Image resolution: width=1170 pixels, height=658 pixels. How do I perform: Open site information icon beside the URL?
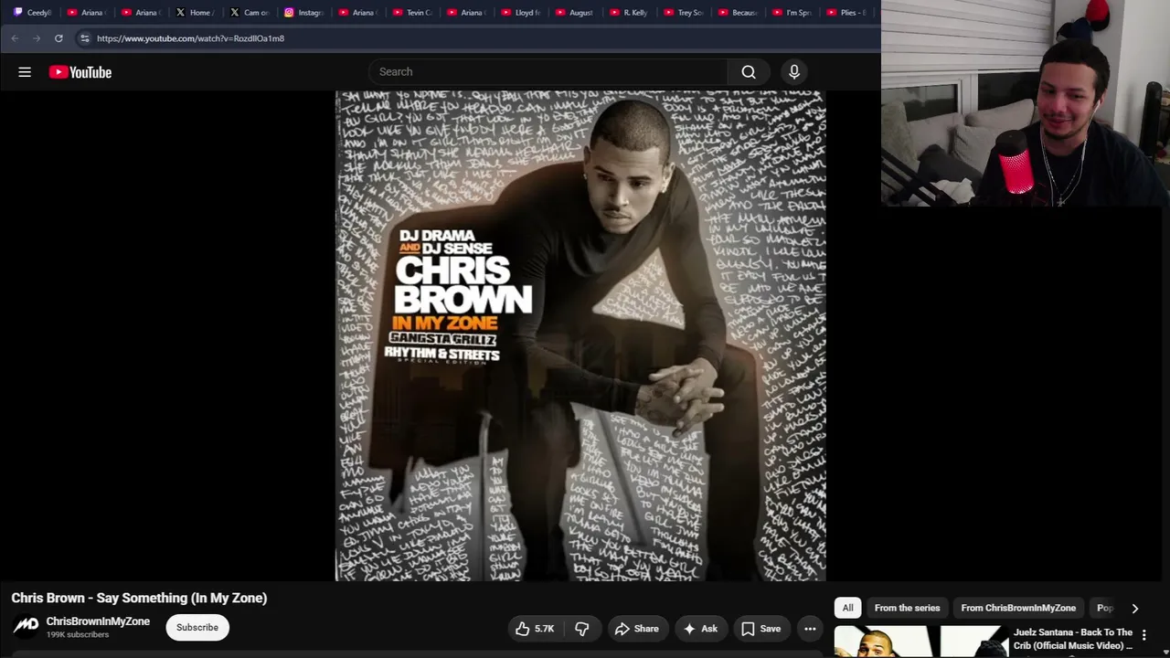pyautogui.click(x=84, y=38)
